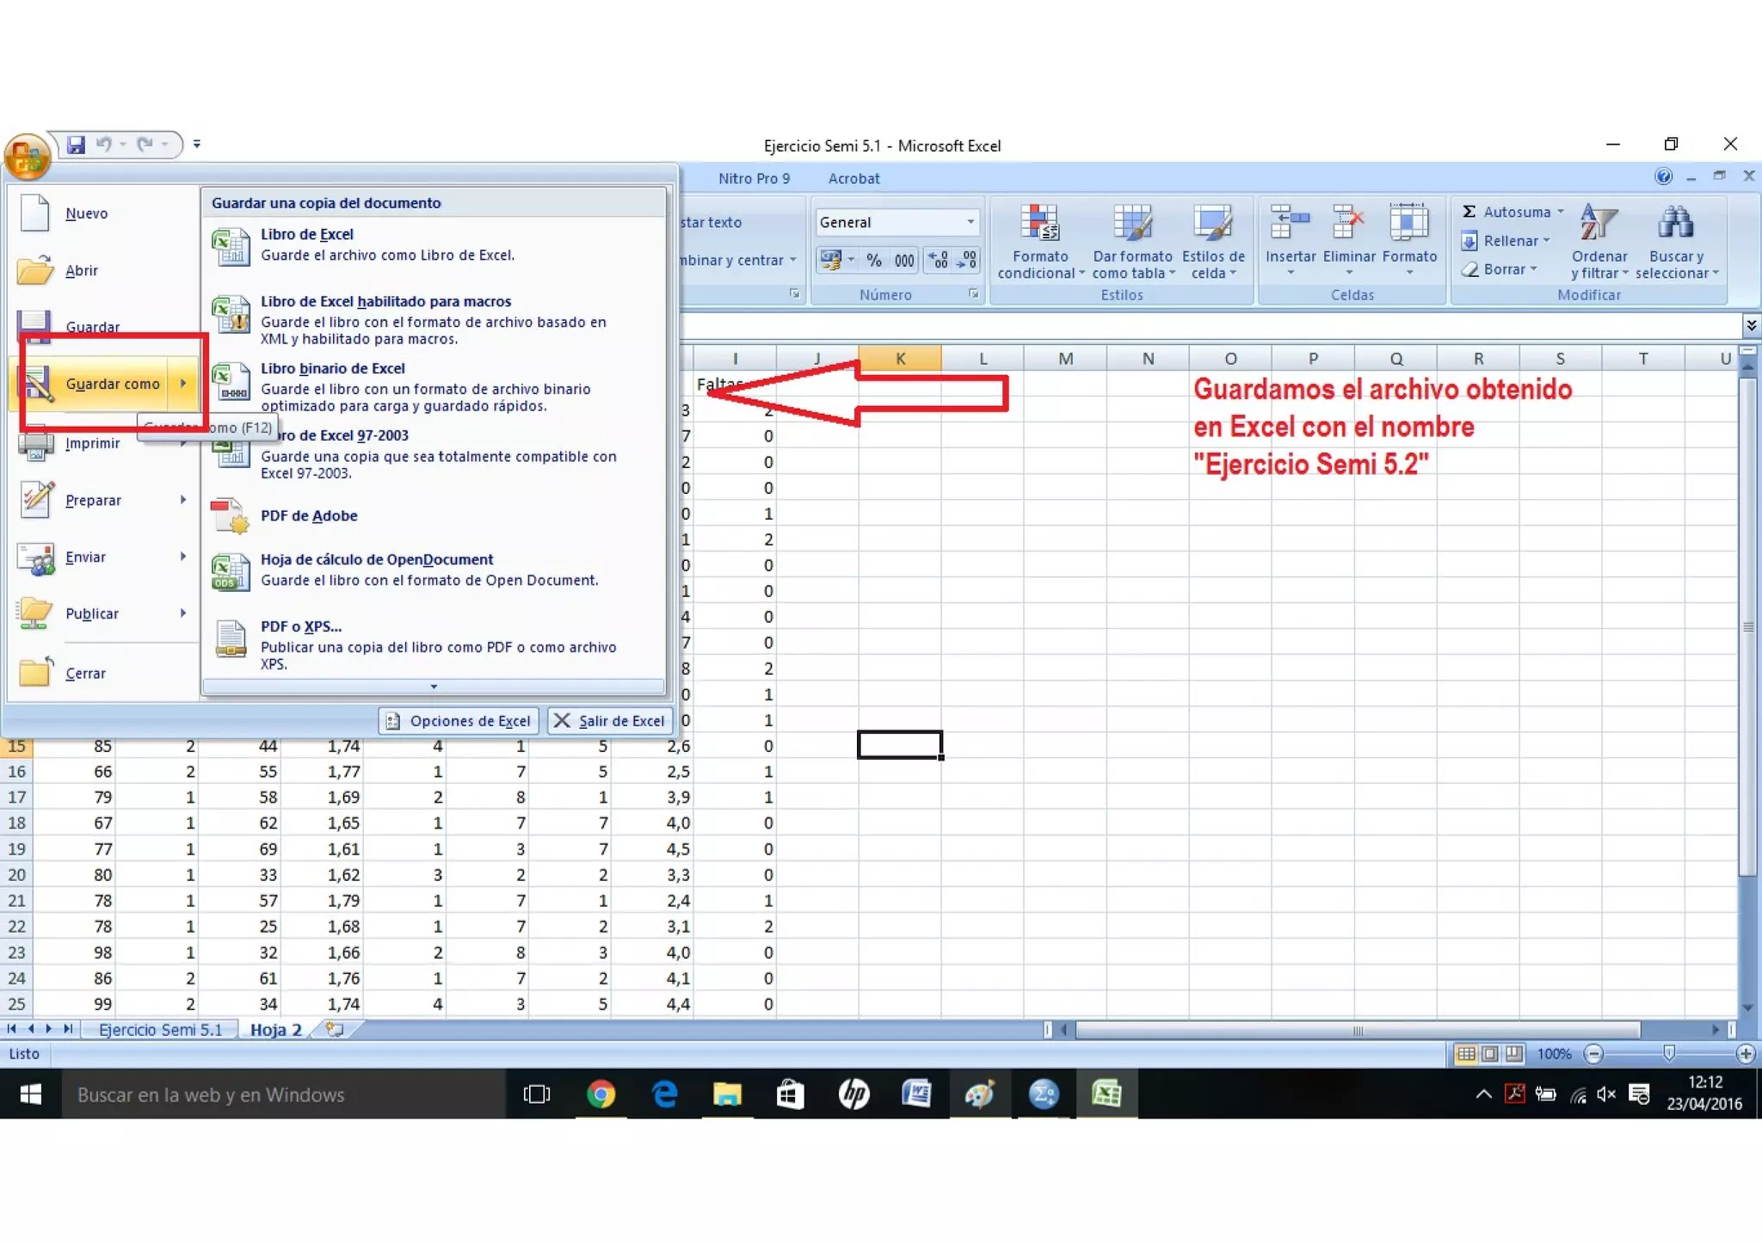Click the Salir de Excel button
Viewport: 1762px width, 1245px height.
pos(610,721)
